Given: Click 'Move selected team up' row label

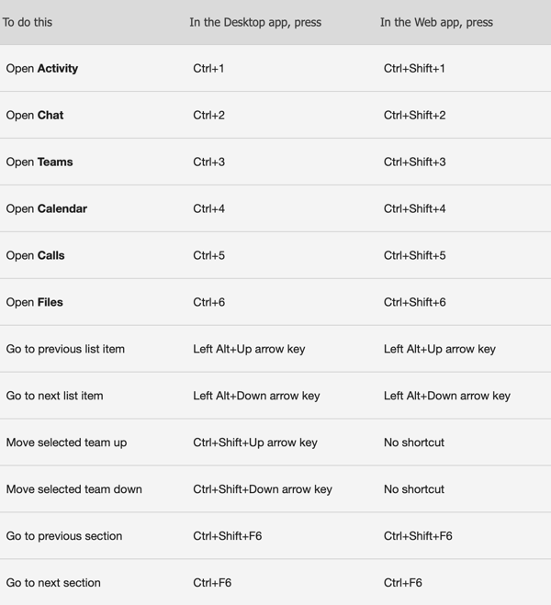Looking at the screenshot, I should pyautogui.click(x=66, y=443).
